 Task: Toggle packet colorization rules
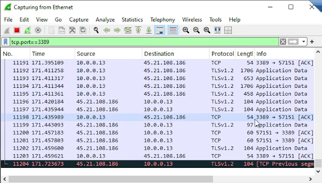point(173,30)
